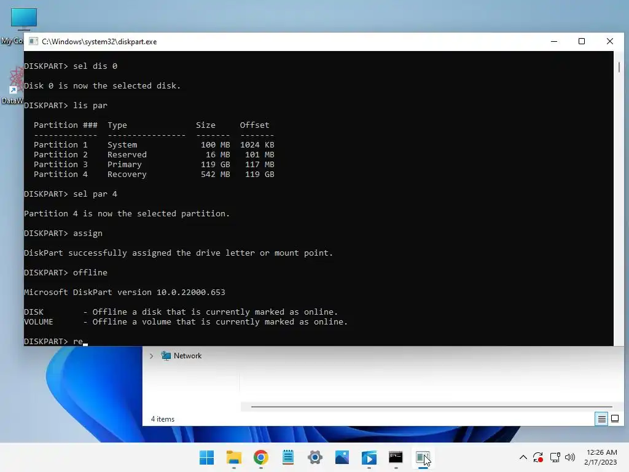
Task: Click diskpart window title bar icon
Action: tap(34, 41)
